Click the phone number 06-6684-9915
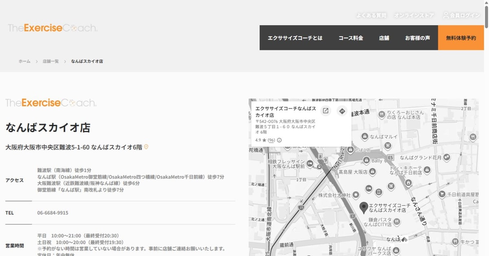 tap(53, 213)
